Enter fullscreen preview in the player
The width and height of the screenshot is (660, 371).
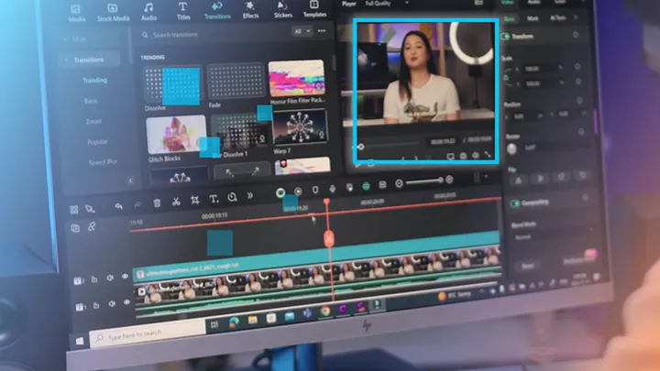(488, 155)
